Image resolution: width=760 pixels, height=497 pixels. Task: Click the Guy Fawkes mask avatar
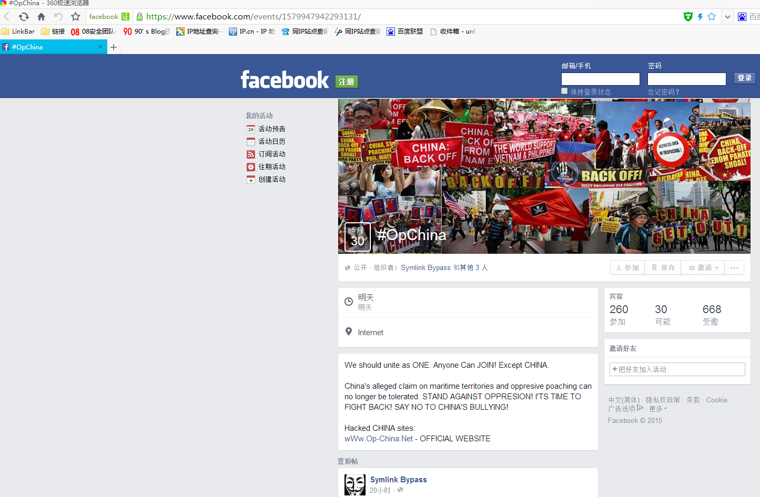click(355, 485)
